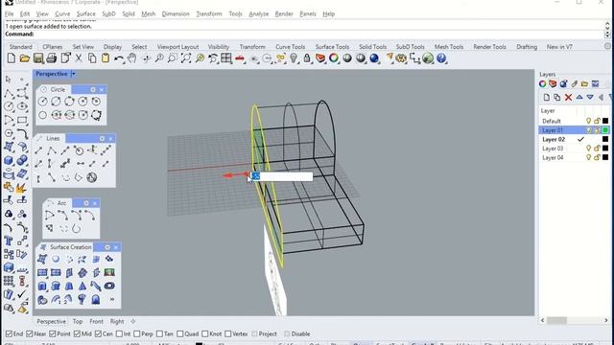Toggle lock icon of Layer 04
Image resolution: width=614 pixels, height=345 pixels.
[x=597, y=157]
